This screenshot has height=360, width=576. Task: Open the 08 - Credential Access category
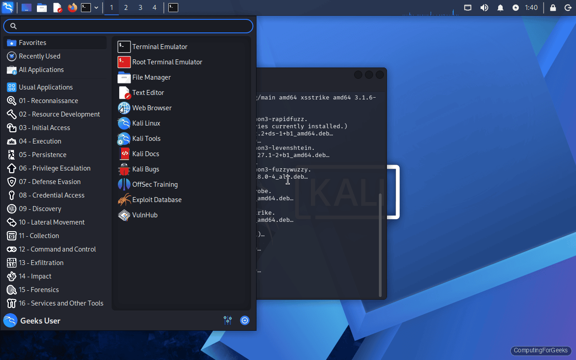51,195
